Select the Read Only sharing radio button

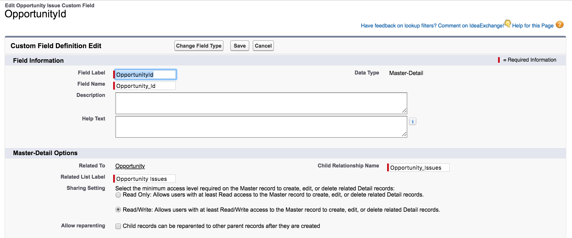click(x=118, y=195)
